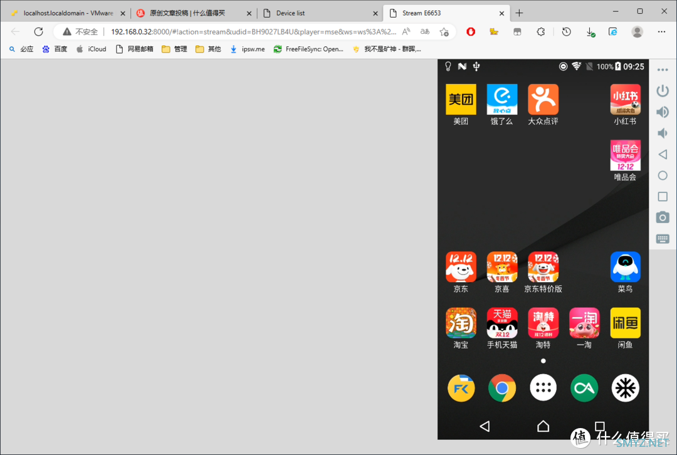Image resolution: width=677 pixels, height=455 pixels.
Task: Click volume down in stream sidebar
Action: (x=663, y=133)
